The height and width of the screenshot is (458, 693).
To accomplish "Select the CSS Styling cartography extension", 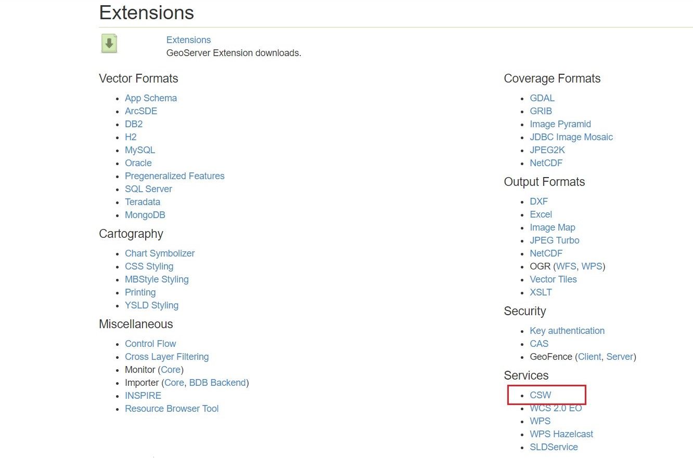I will [x=149, y=266].
